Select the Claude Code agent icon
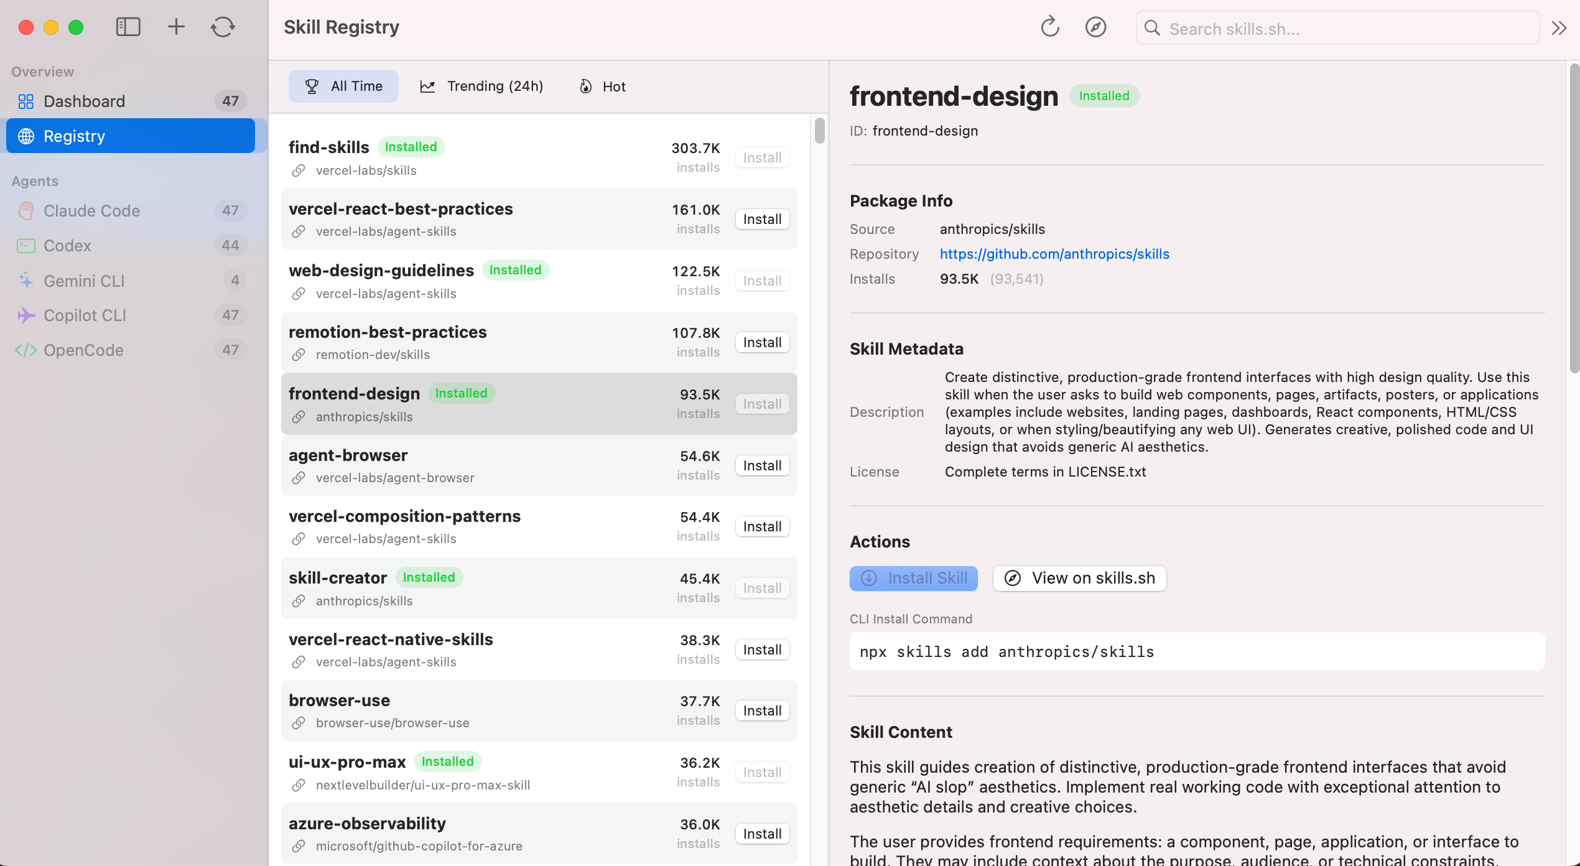Viewport: 1580px width, 866px height. click(x=26, y=210)
